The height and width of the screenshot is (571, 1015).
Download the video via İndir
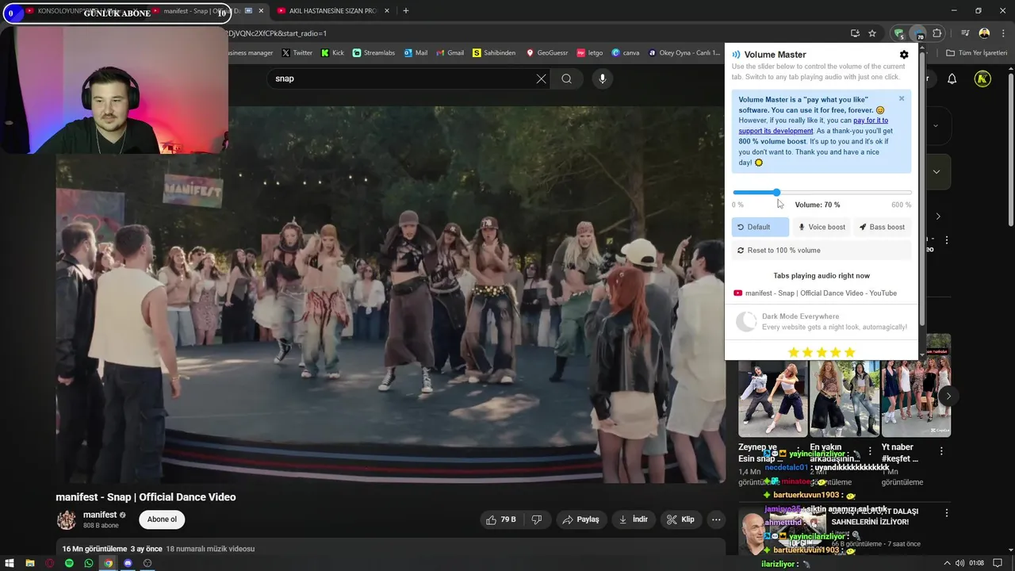[x=634, y=519]
